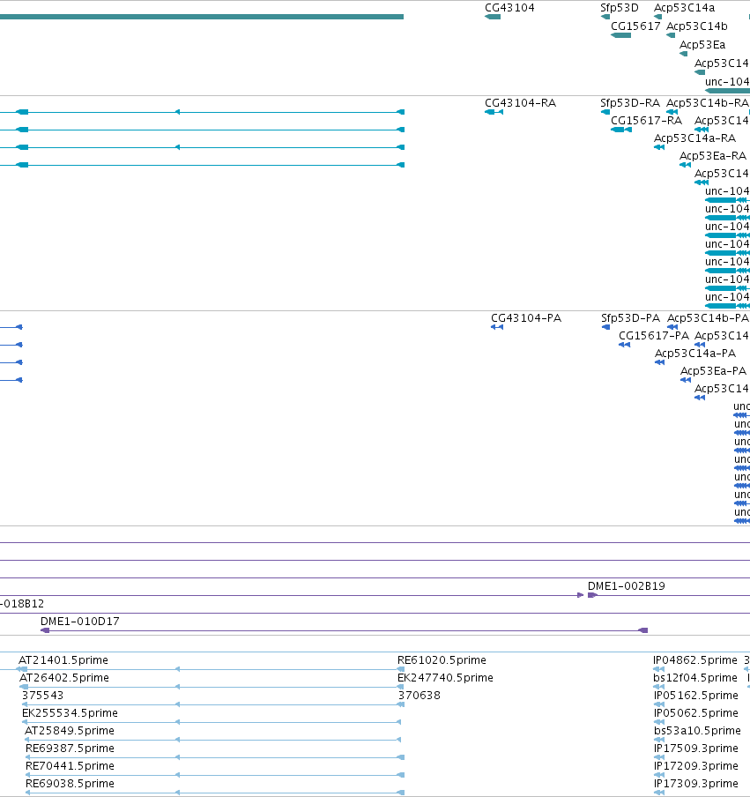Select the AT26402.5prime EST label
The width and height of the screenshot is (750, 797).
[64, 678]
